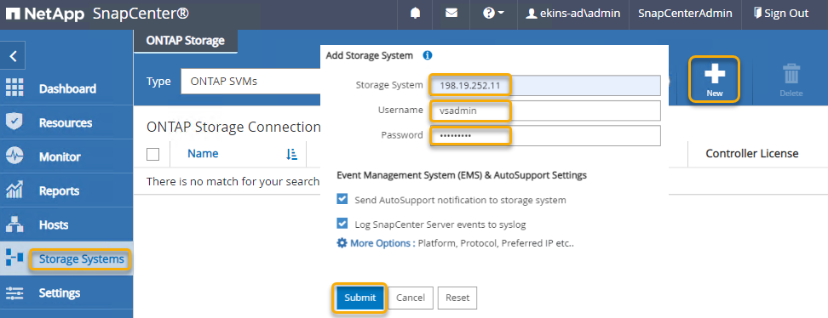Cancel the Add Storage System dialog
The height and width of the screenshot is (318, 828).
pyautogui.click(x=411, y=298)
